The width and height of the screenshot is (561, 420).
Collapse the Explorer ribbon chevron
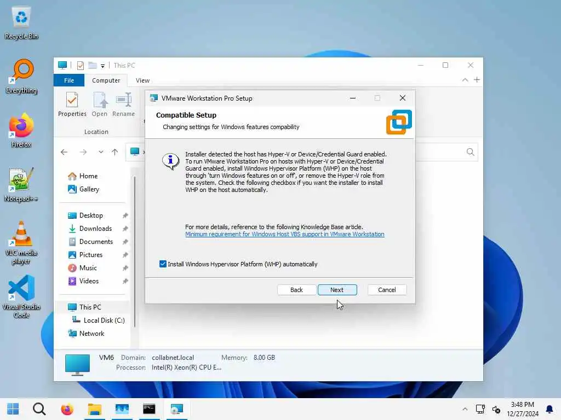pos(465,80)
